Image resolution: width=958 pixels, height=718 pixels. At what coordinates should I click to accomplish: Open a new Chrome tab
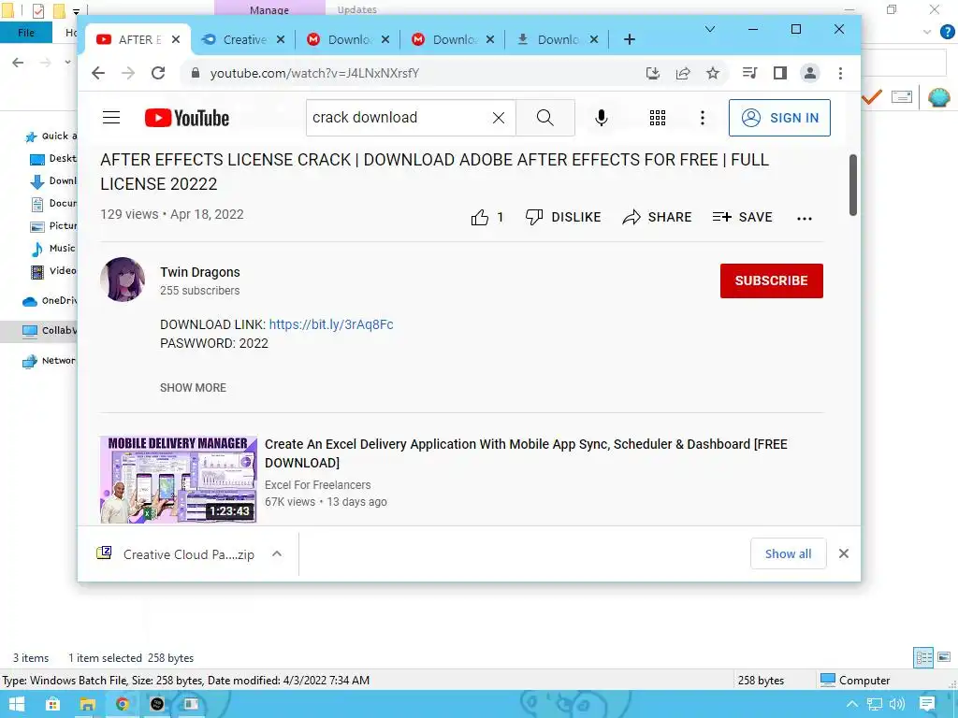630,39
